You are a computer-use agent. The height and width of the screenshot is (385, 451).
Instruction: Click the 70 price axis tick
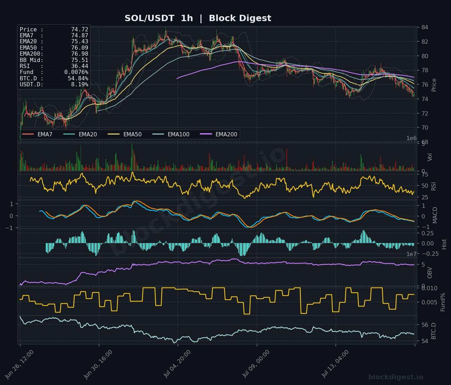[x=425, y=128]
